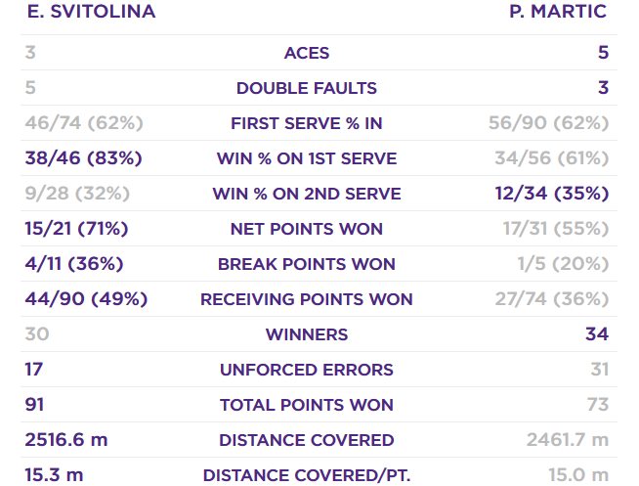Click the P. Martic player name
The height and width of the screenshot is (486, 639).
[558, 13]
